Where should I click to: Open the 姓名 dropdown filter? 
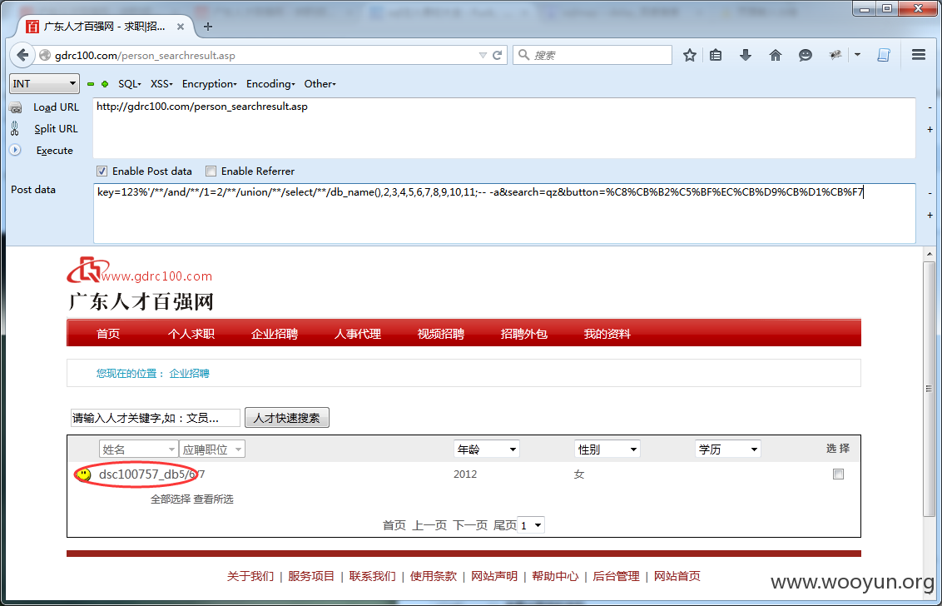click(138, 450)
